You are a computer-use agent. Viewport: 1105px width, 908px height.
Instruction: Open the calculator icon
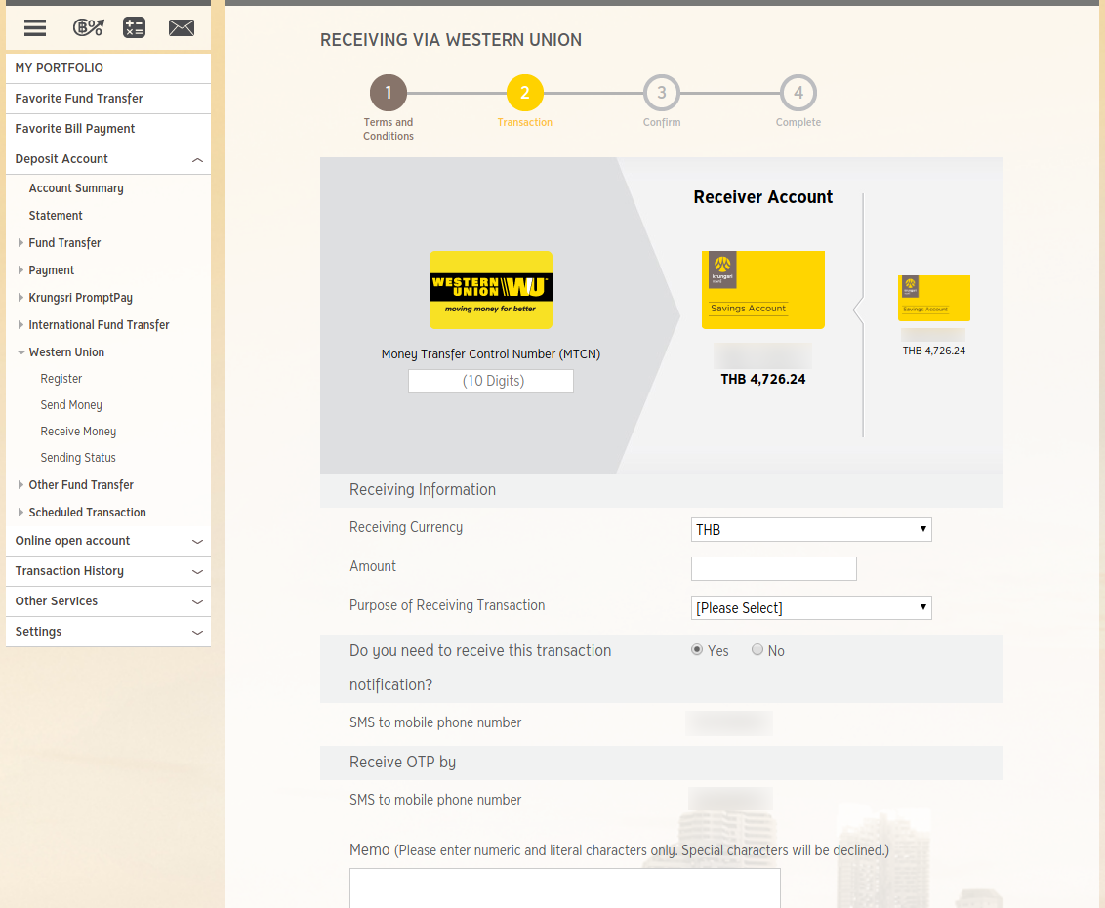click(134, 27)
